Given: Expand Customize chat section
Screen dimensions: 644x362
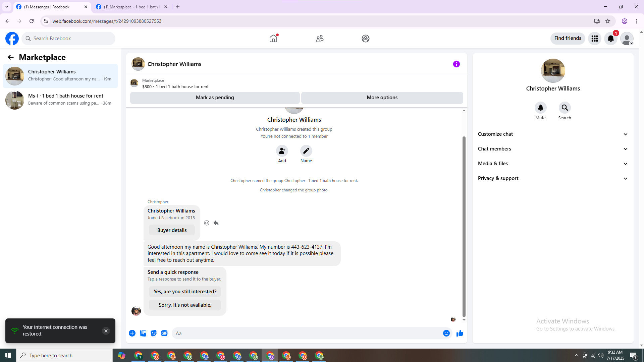Looking at the screenshot, I should (x=553, y=134).
